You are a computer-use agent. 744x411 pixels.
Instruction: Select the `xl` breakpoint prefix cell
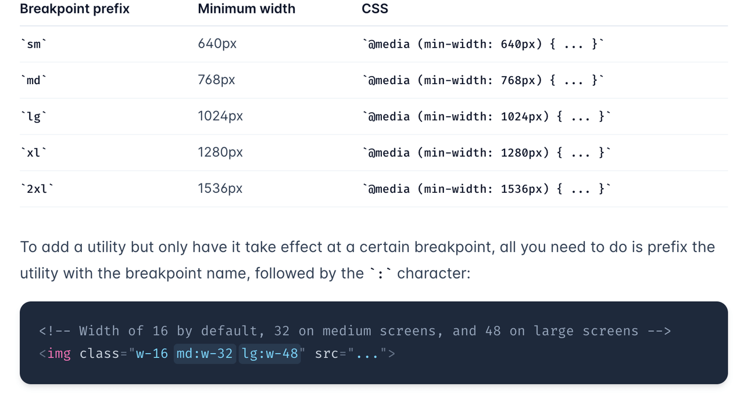click(x=34, y=153)
